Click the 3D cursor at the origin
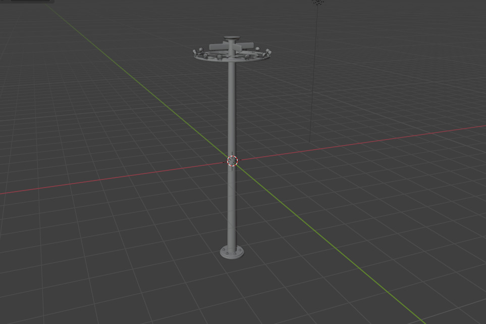486x324 pixels. (232, 161)
